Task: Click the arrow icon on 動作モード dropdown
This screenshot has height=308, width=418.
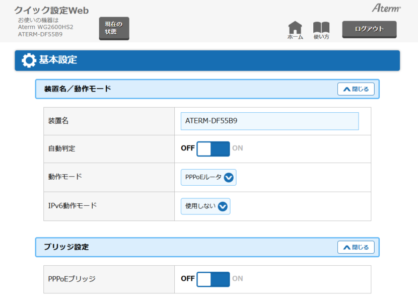Action: 229,177
